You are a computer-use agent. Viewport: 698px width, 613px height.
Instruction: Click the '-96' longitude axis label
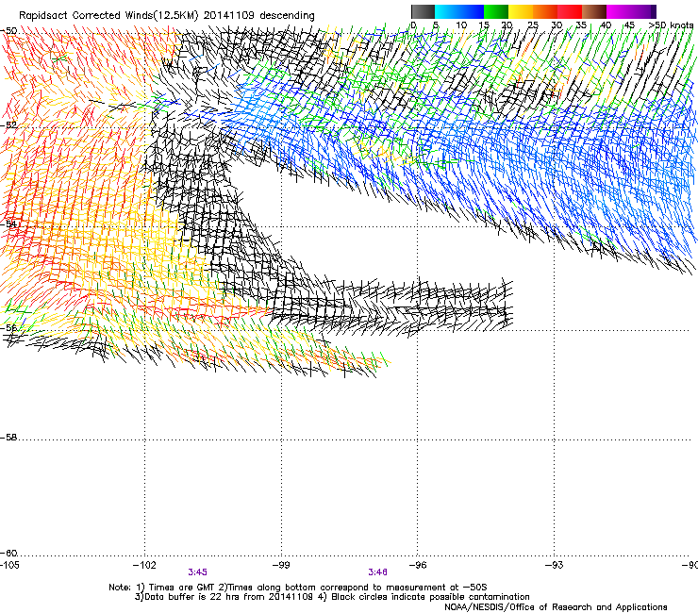[x=418, y=565]
